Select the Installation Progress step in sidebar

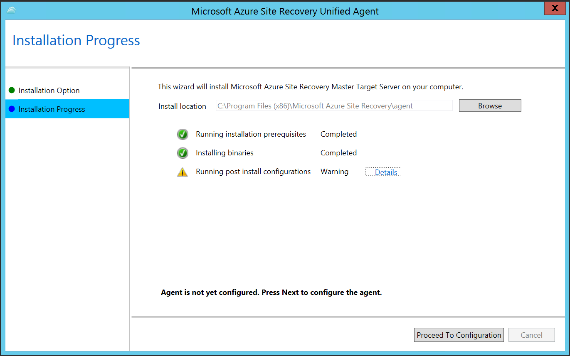pos(52,109)
